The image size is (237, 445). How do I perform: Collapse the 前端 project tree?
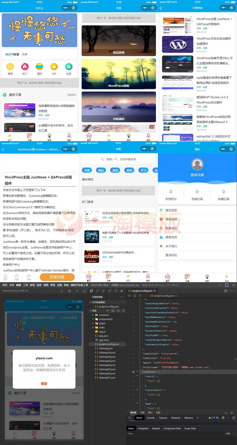pos(91,311)
